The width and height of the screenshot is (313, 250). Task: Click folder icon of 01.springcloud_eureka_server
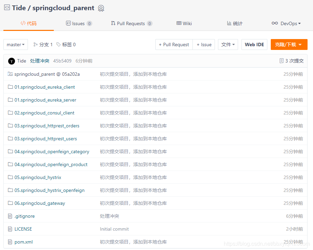pyautogui.click(x=10, y=100)
